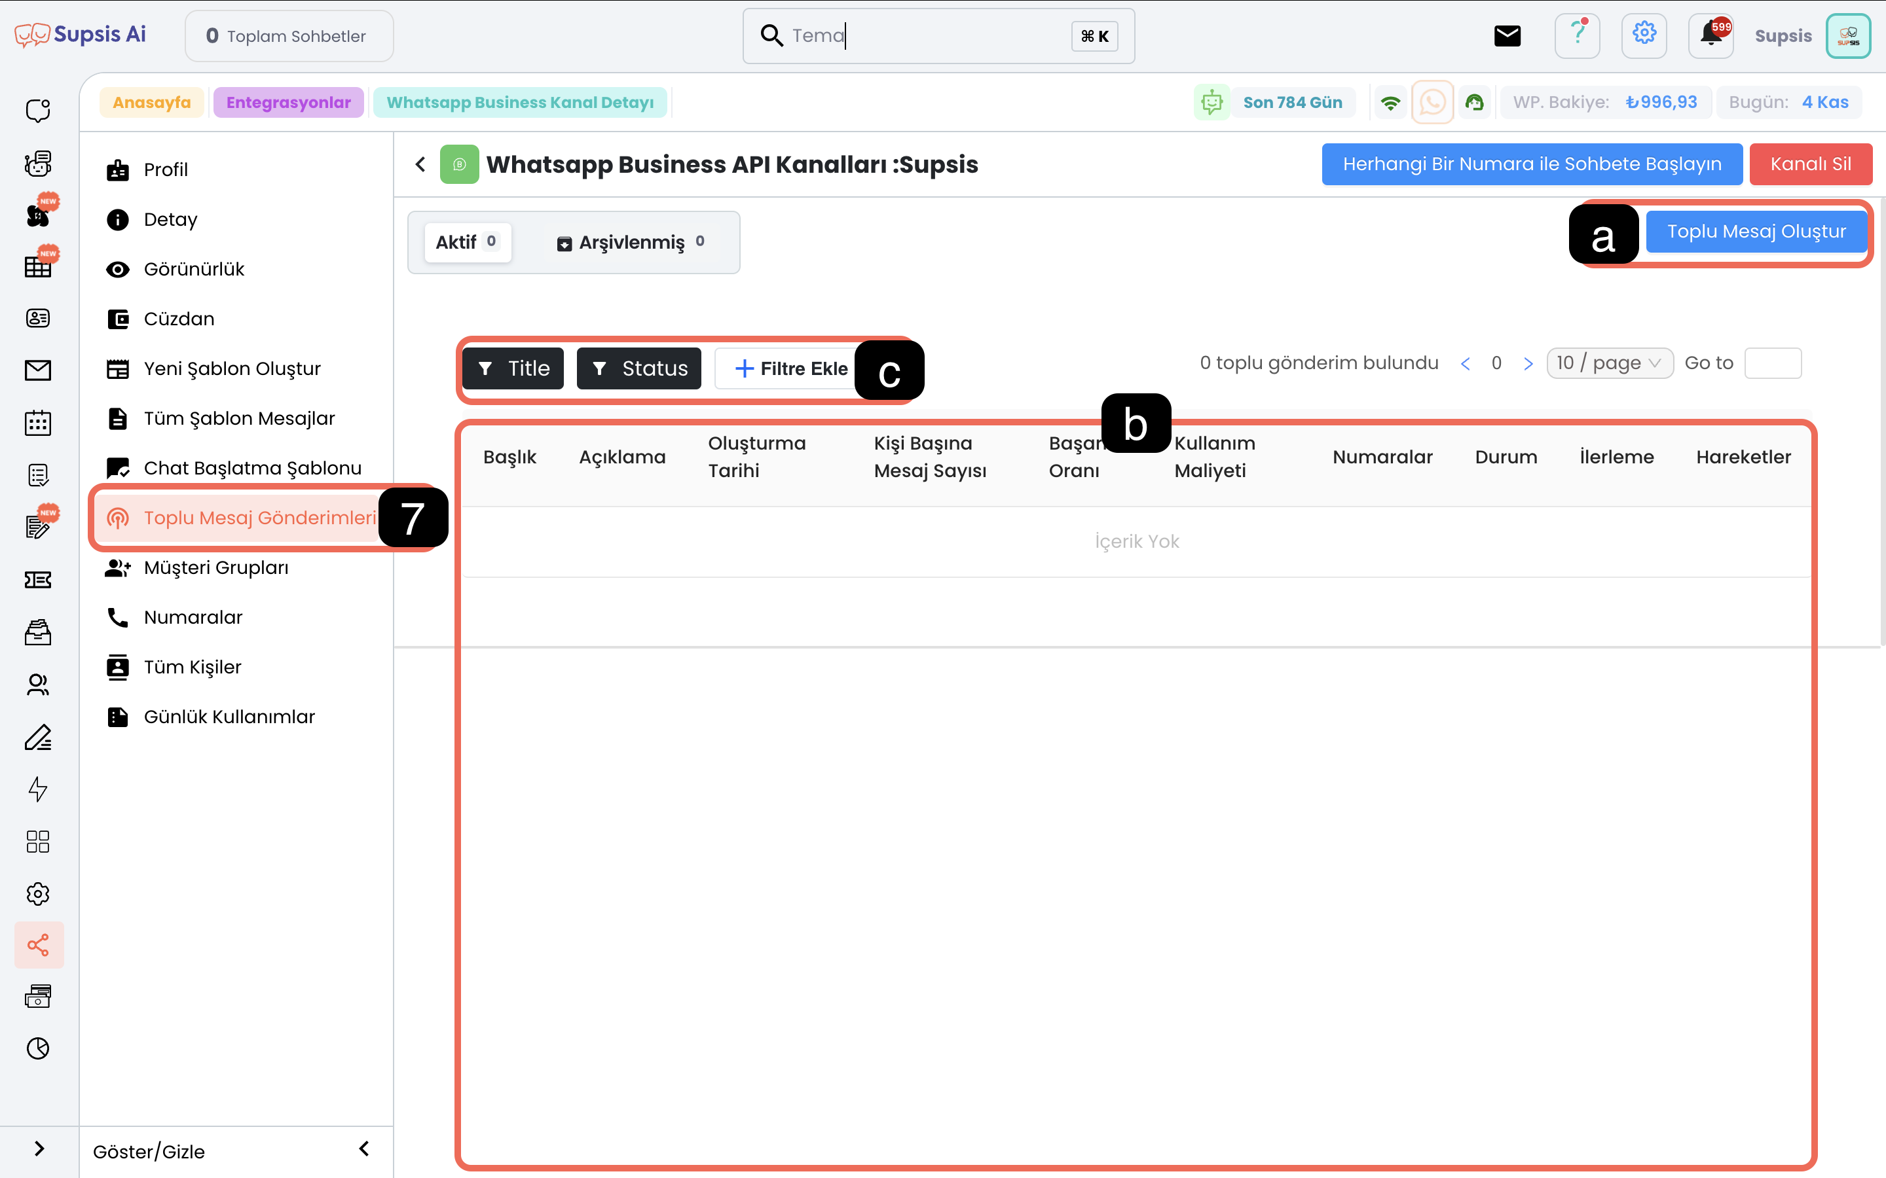
Task: Click Herhangi Bir Numara ile Sohbete Başlayın
Action: [1532, 164]
